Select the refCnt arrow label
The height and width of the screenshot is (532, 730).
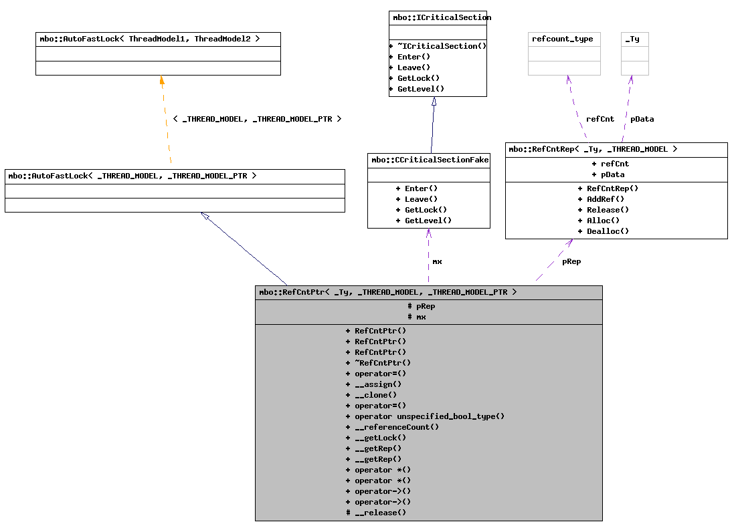click(x=600, y=119)
